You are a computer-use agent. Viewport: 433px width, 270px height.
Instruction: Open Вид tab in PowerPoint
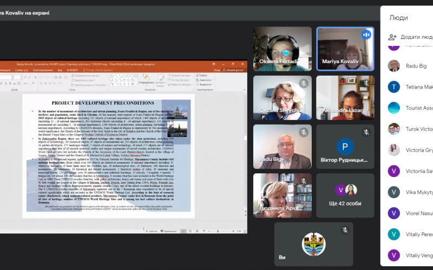point(60,70)
